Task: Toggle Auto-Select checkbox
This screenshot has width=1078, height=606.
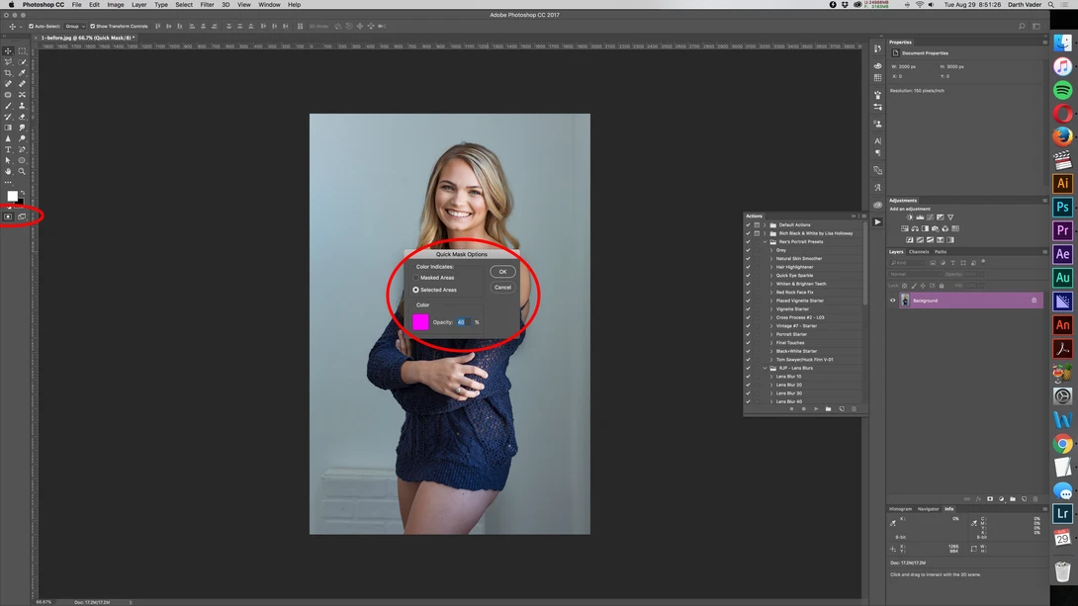Action: tap(31, 26)
